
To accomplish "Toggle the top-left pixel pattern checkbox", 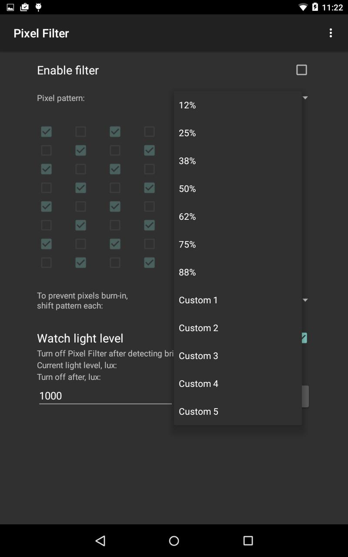I will pyautogui.click(x=46, y=131).
